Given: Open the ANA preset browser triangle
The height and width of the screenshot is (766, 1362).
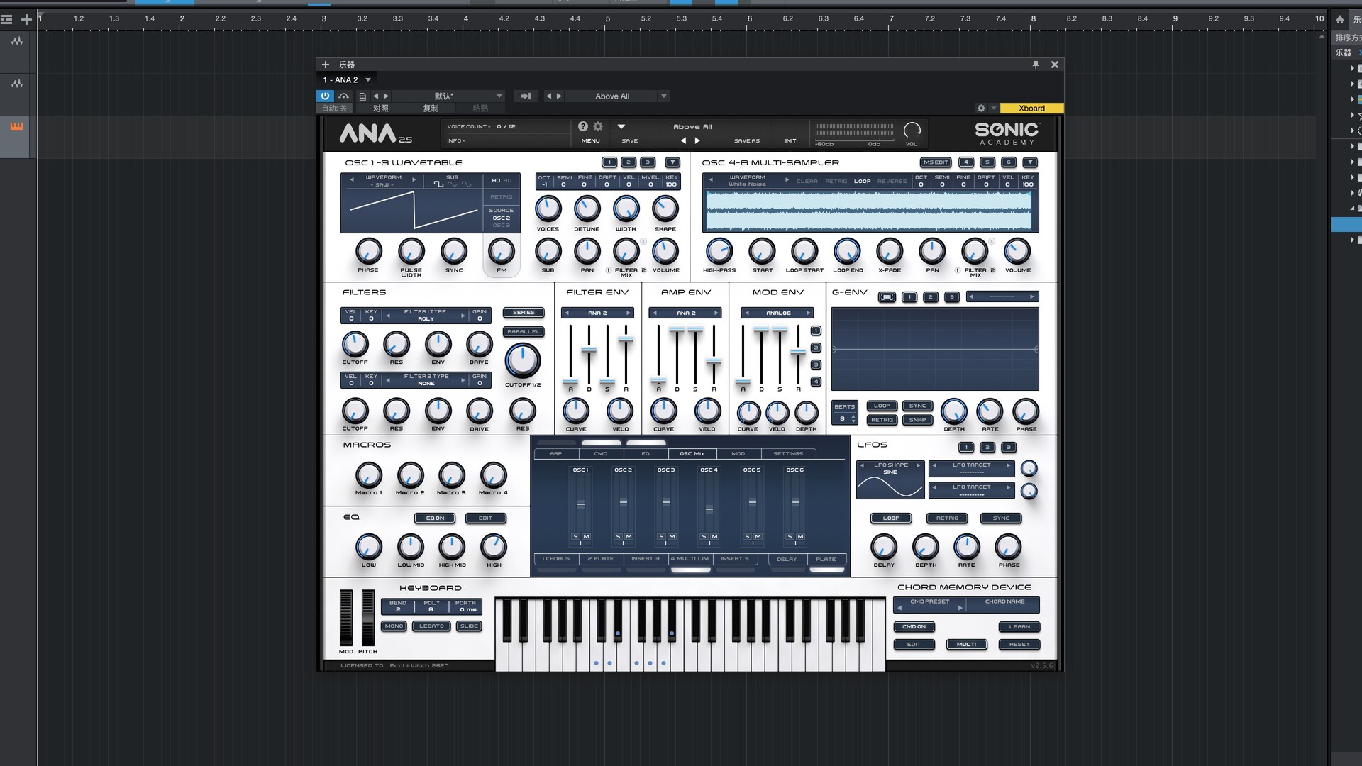Looking at the screenshot, I should click(x=621, y=127).
